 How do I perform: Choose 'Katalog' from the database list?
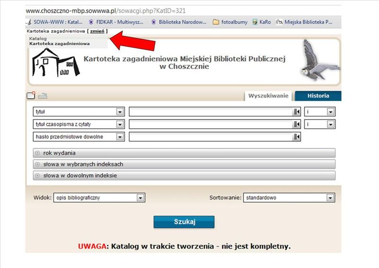38,38
